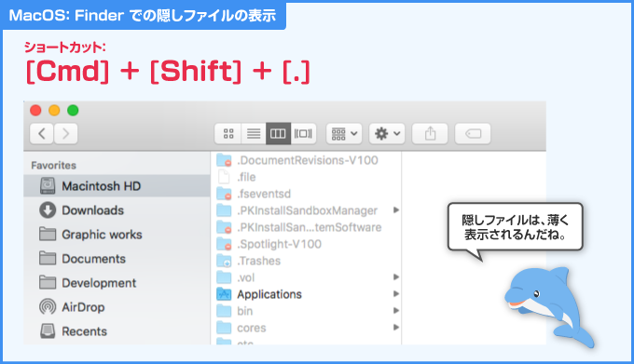Open Recents in the sidebar
Screen dimensions: 634x364
[117, 331]
